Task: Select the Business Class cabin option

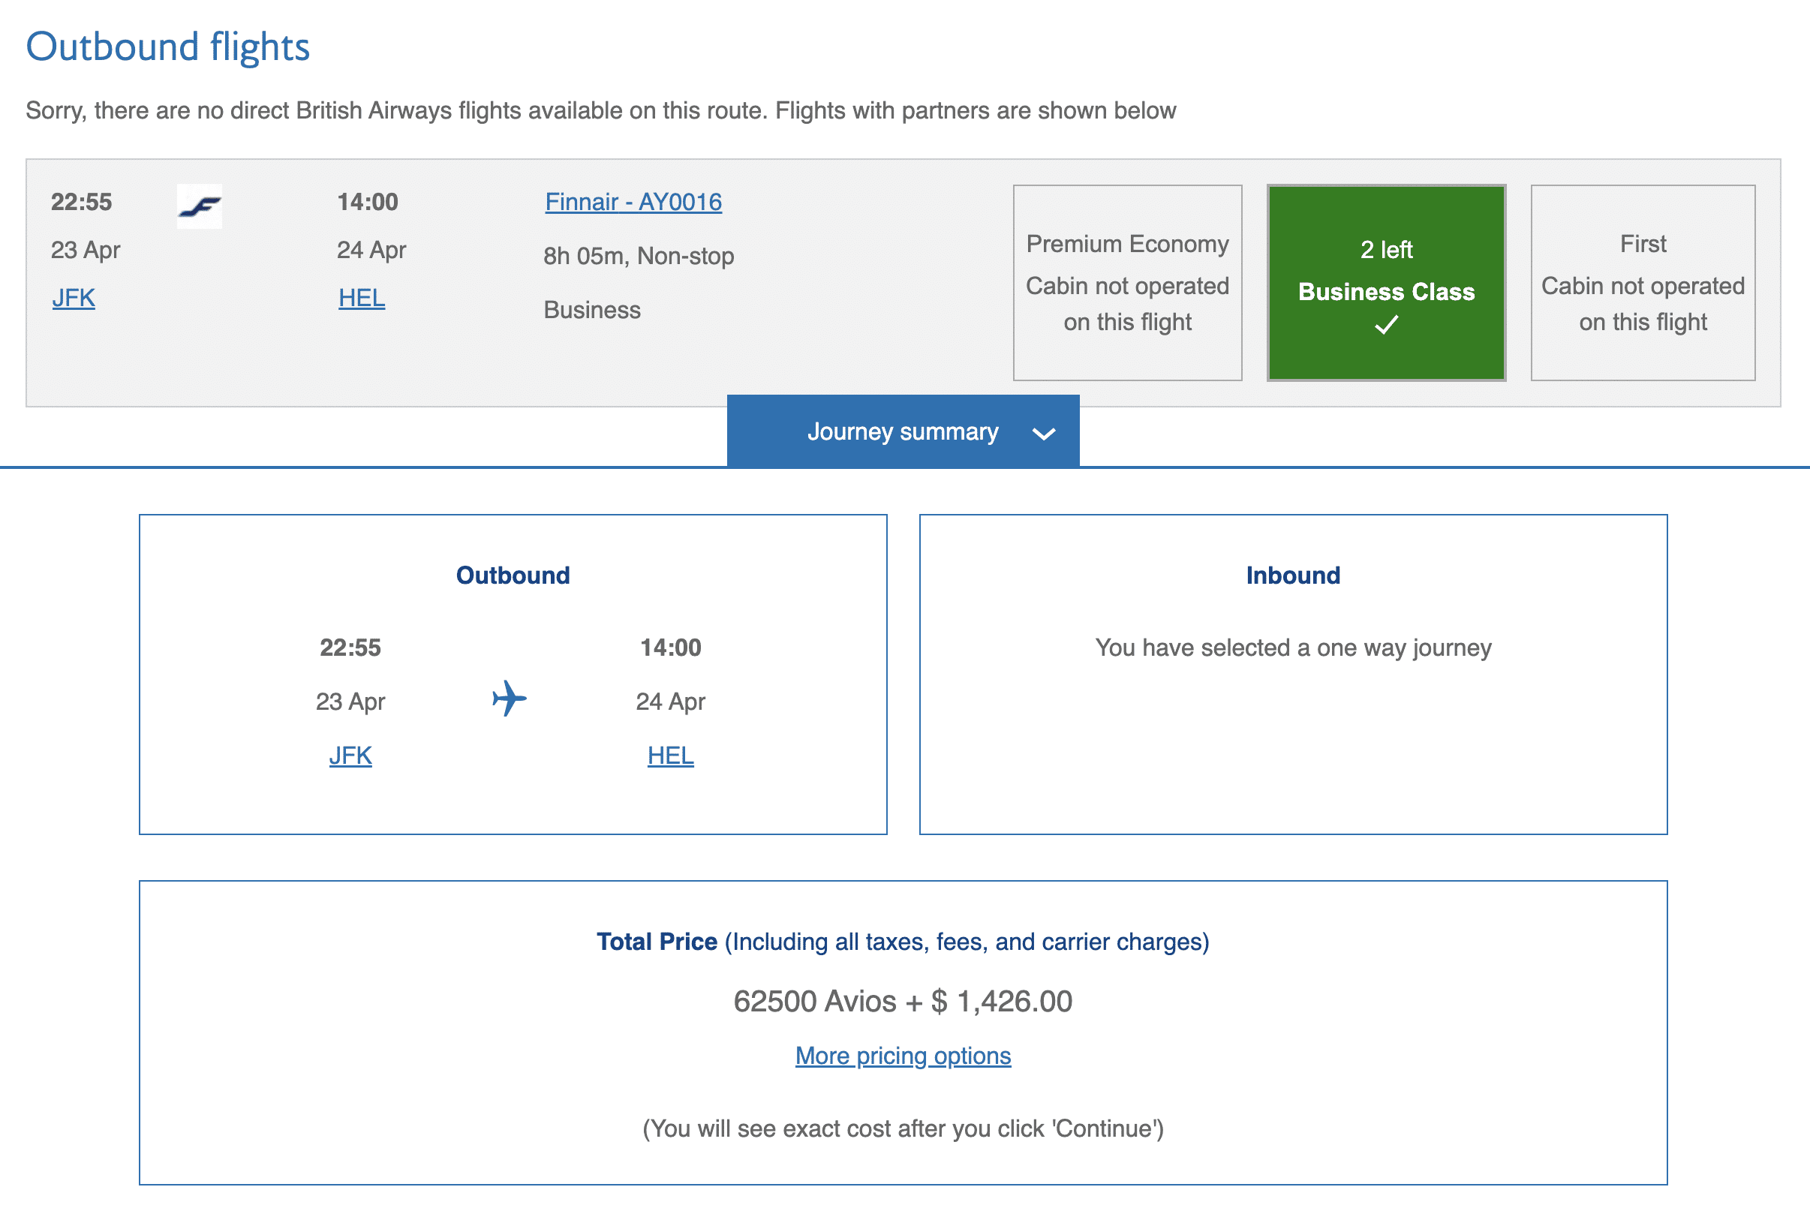Action: click(x=1385, y=282)
